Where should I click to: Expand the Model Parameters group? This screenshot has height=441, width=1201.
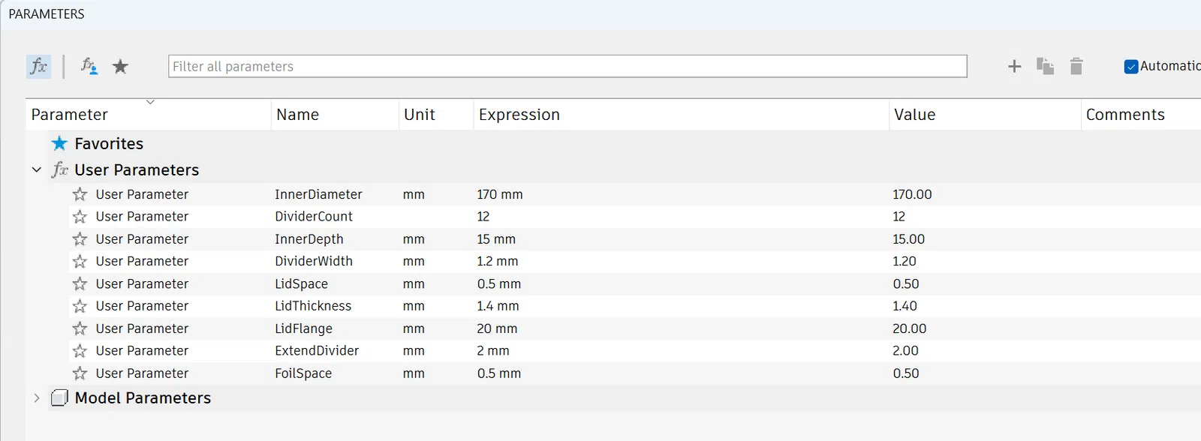[36, 398]
